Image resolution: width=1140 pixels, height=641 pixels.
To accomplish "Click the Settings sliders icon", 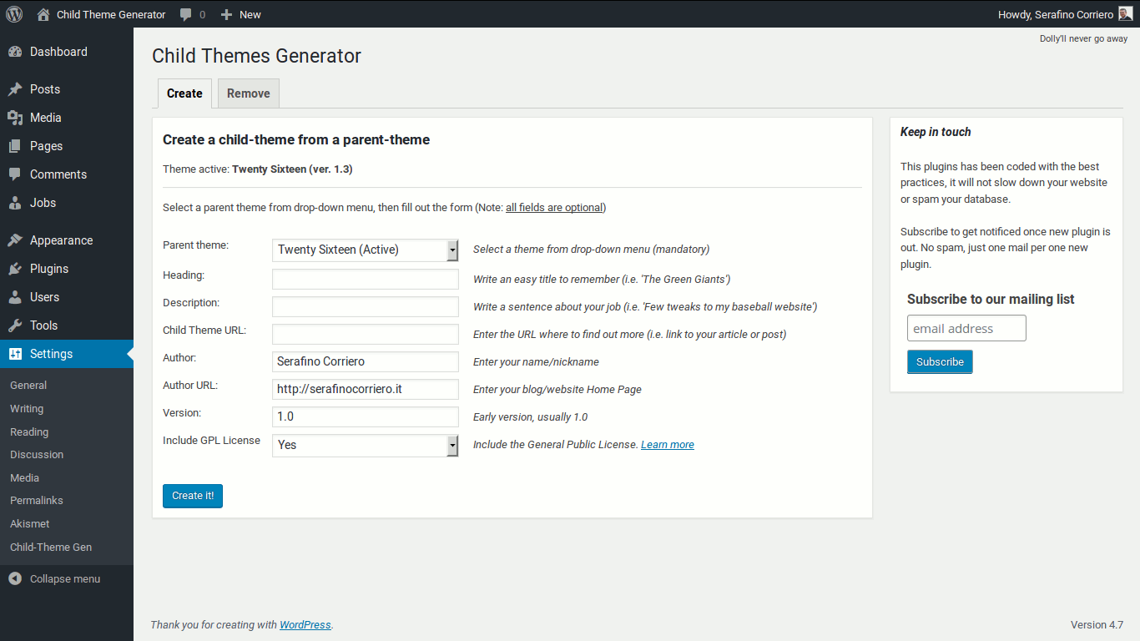I will [x=15, y=354].
